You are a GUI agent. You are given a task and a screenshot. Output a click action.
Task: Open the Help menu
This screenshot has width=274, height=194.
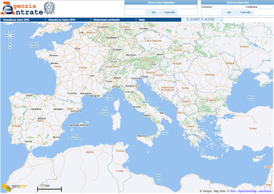pyautogui.click(x=159, y=20)
